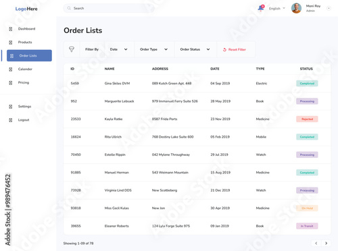Go to next page arrow
Image resolution: width=338 pixels, height=251 pixels.
pyautogui.click(x=326, y=243)
